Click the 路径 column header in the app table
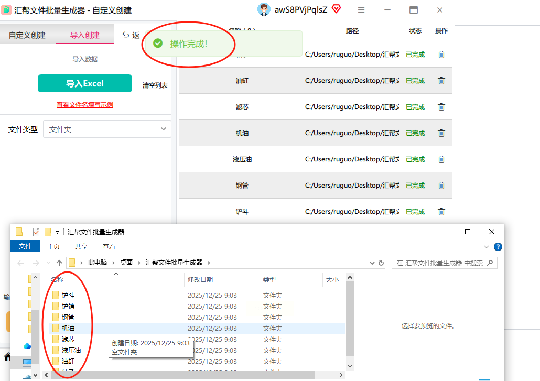Image resolution: width=540 pixels, height=381 pixels. (352, 31)
